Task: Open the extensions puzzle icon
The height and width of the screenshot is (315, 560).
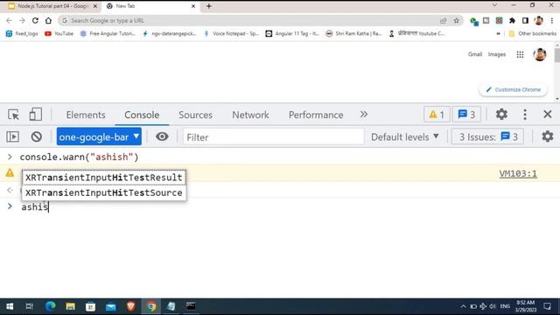Action: click(x=512, y=21)
